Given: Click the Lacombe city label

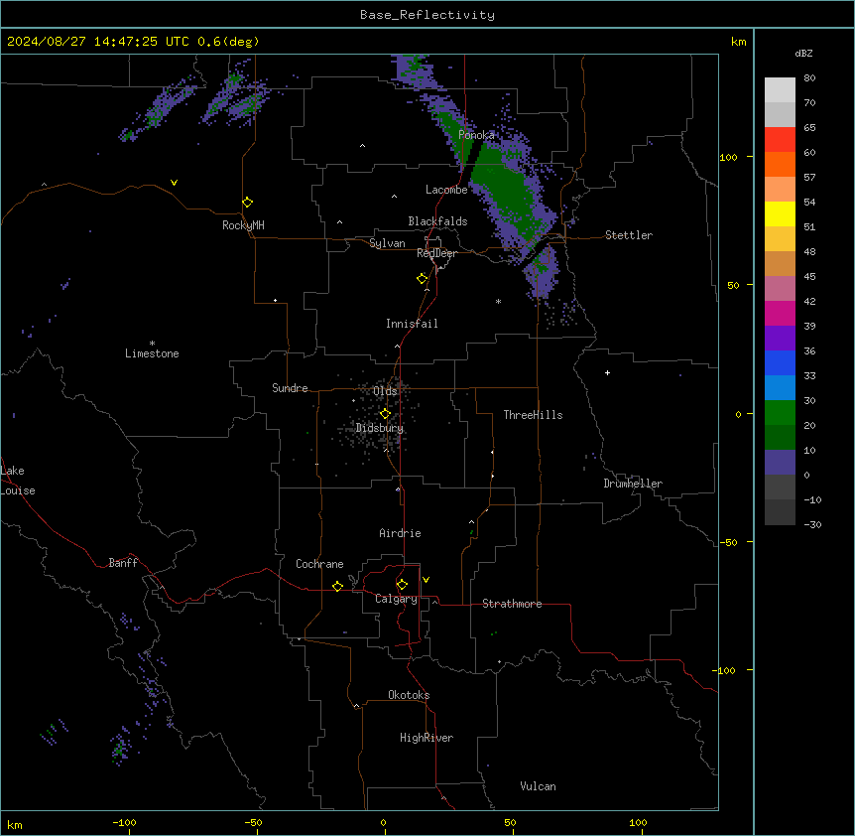Looking at the screenshot, I should coord(446,190).
